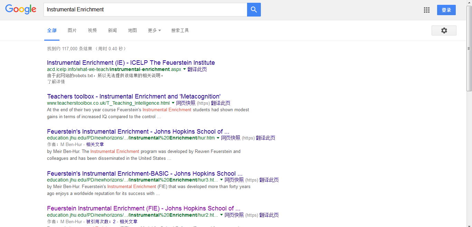
Task: Select the 全部 tab
Action: tap(52, 30)
